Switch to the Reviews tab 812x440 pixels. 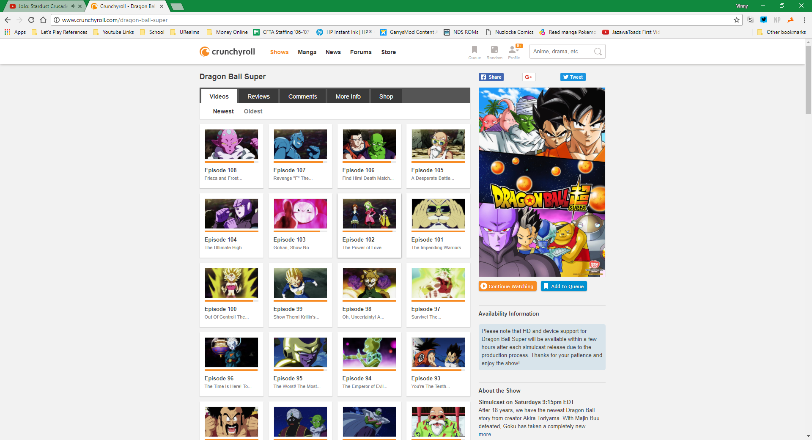(258, 96)
